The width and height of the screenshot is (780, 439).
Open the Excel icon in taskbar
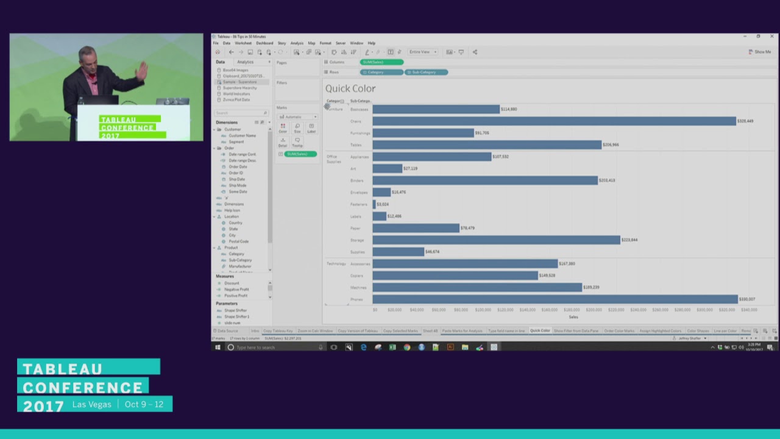(392, 347)
